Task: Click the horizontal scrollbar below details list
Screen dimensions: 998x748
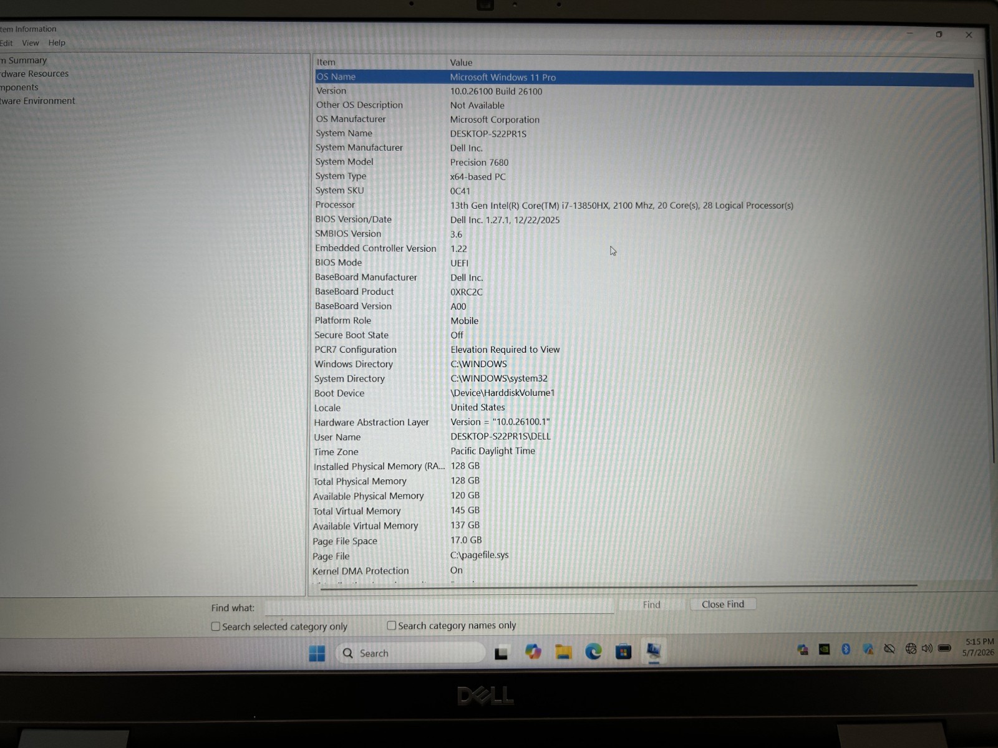Action: [618, 586]
